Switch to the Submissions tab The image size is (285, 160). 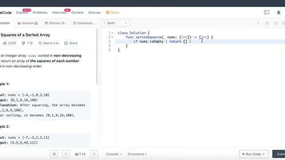pos(84,23)
